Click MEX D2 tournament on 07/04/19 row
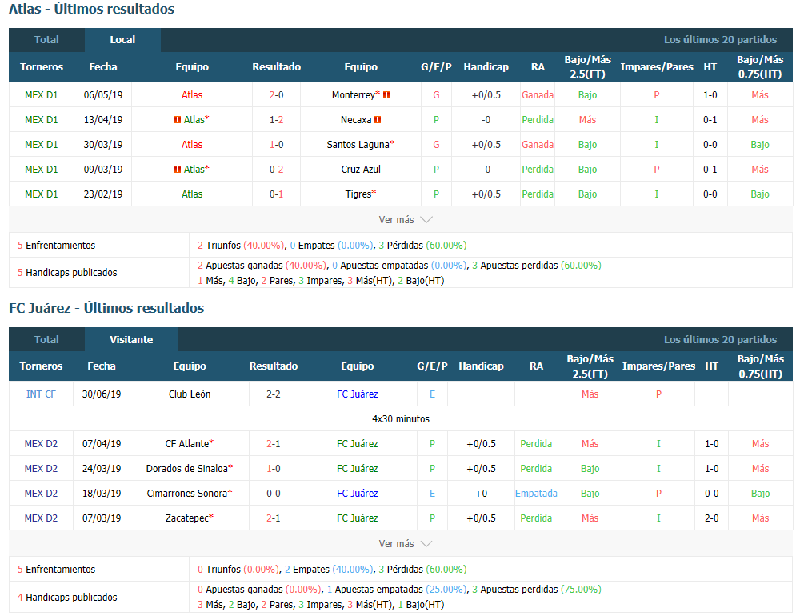The width and height of the screenshot is (800, 616). point(41,444)
